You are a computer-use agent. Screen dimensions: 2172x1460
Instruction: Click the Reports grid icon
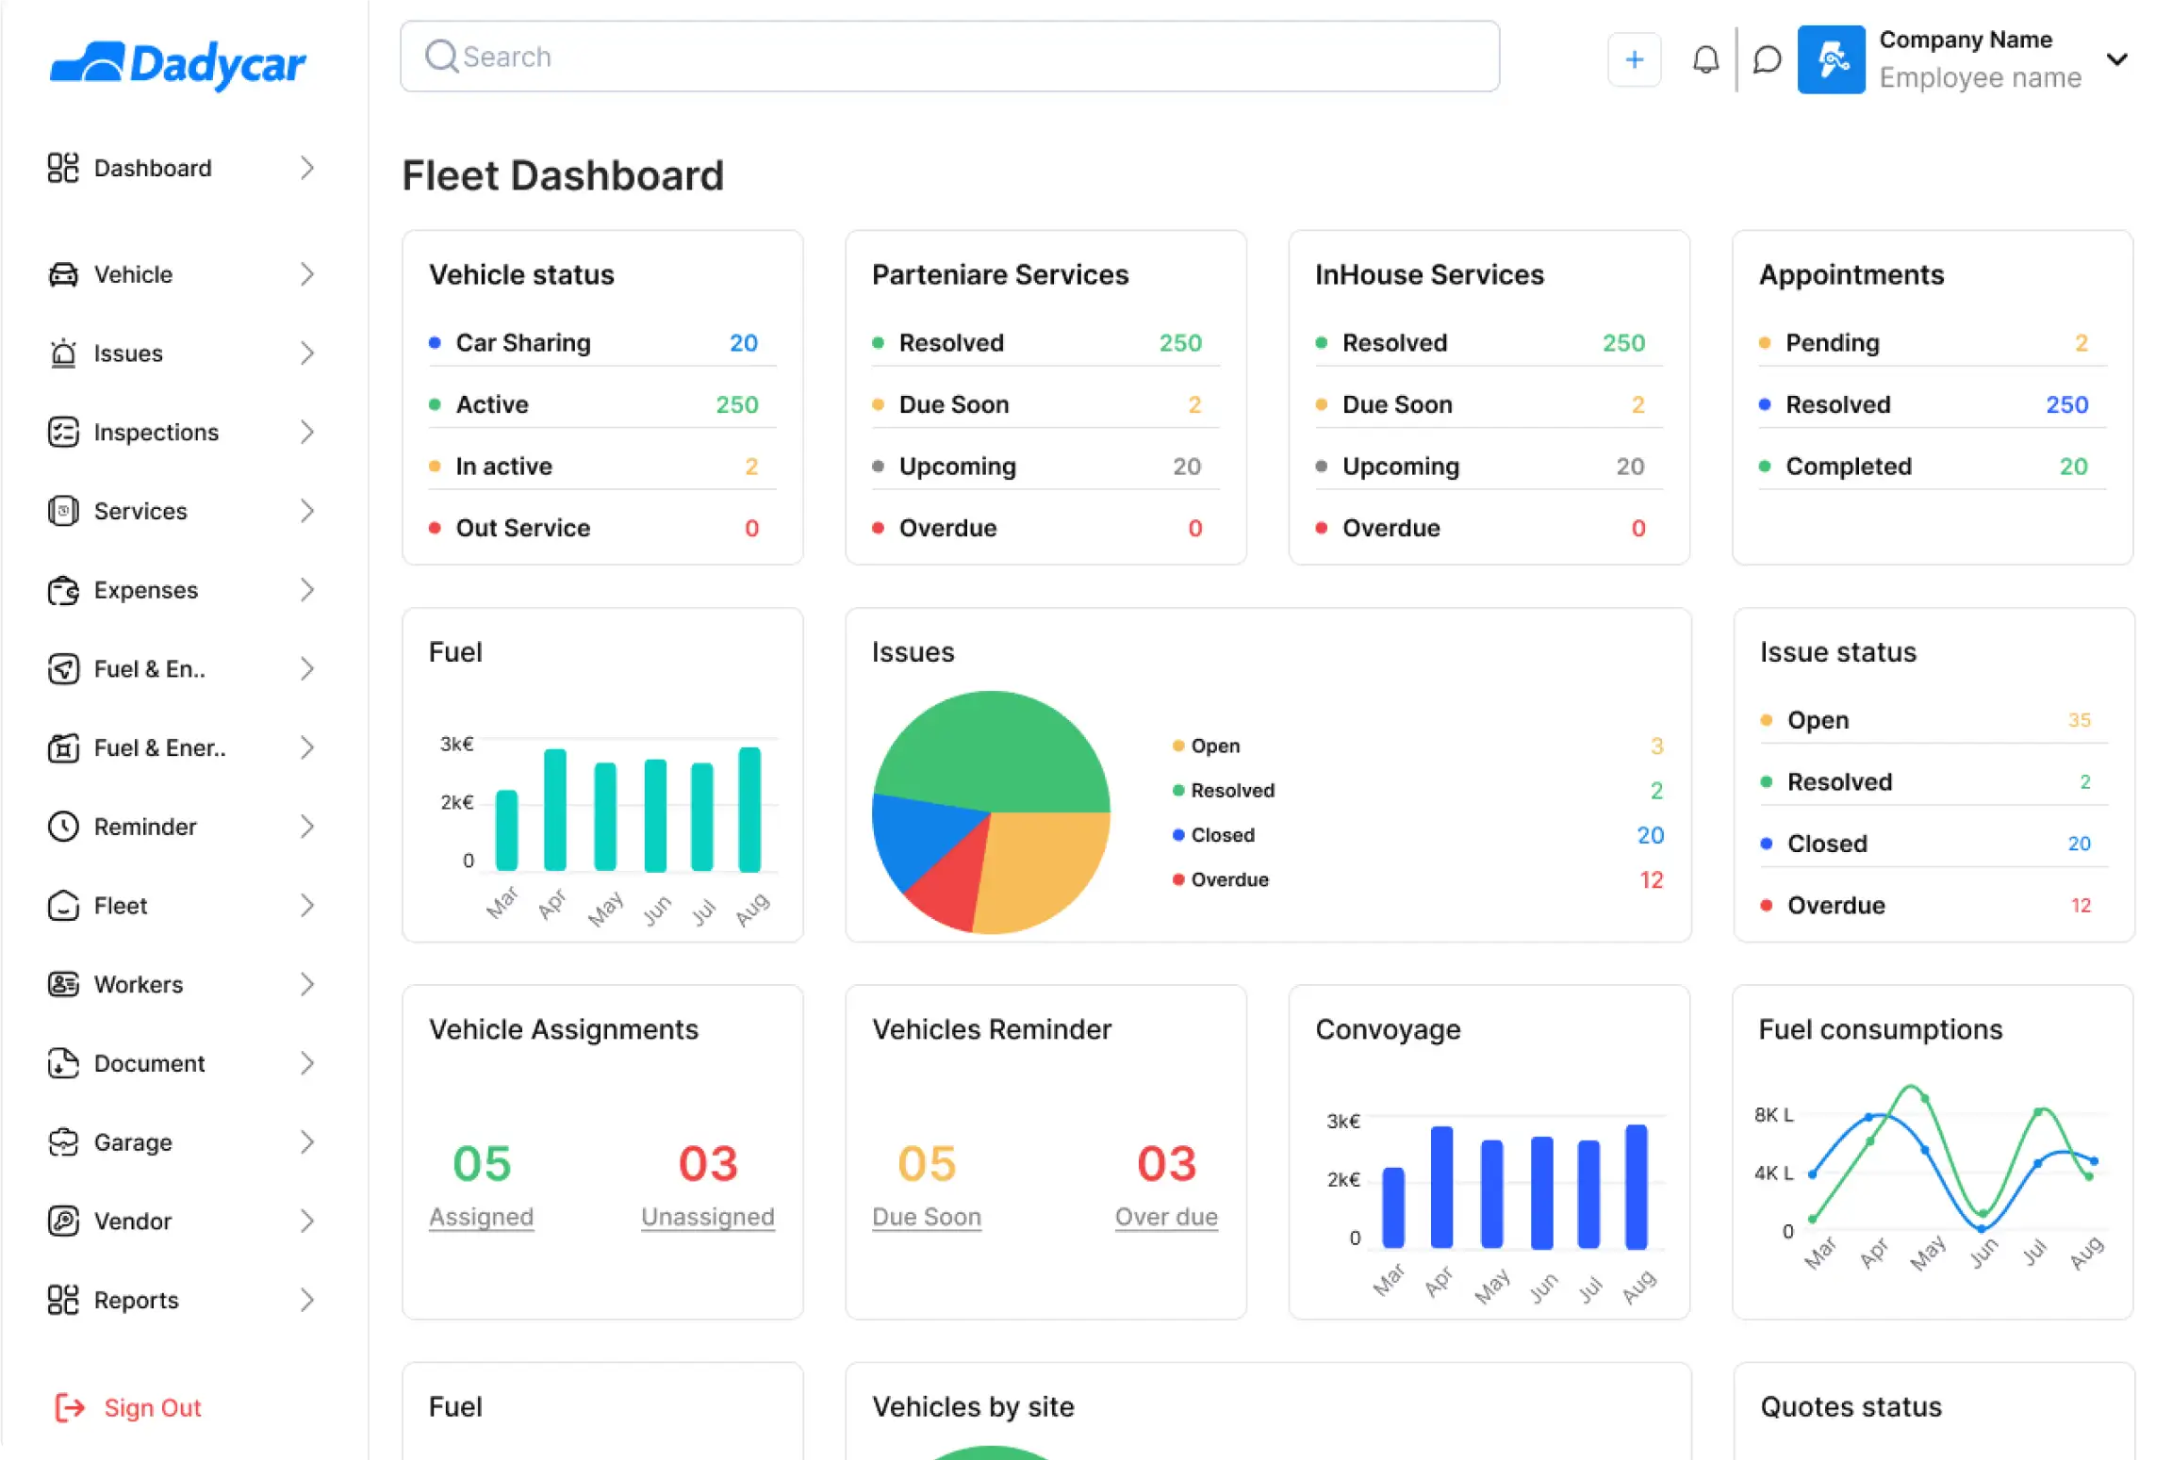(x=63, y=1301)
